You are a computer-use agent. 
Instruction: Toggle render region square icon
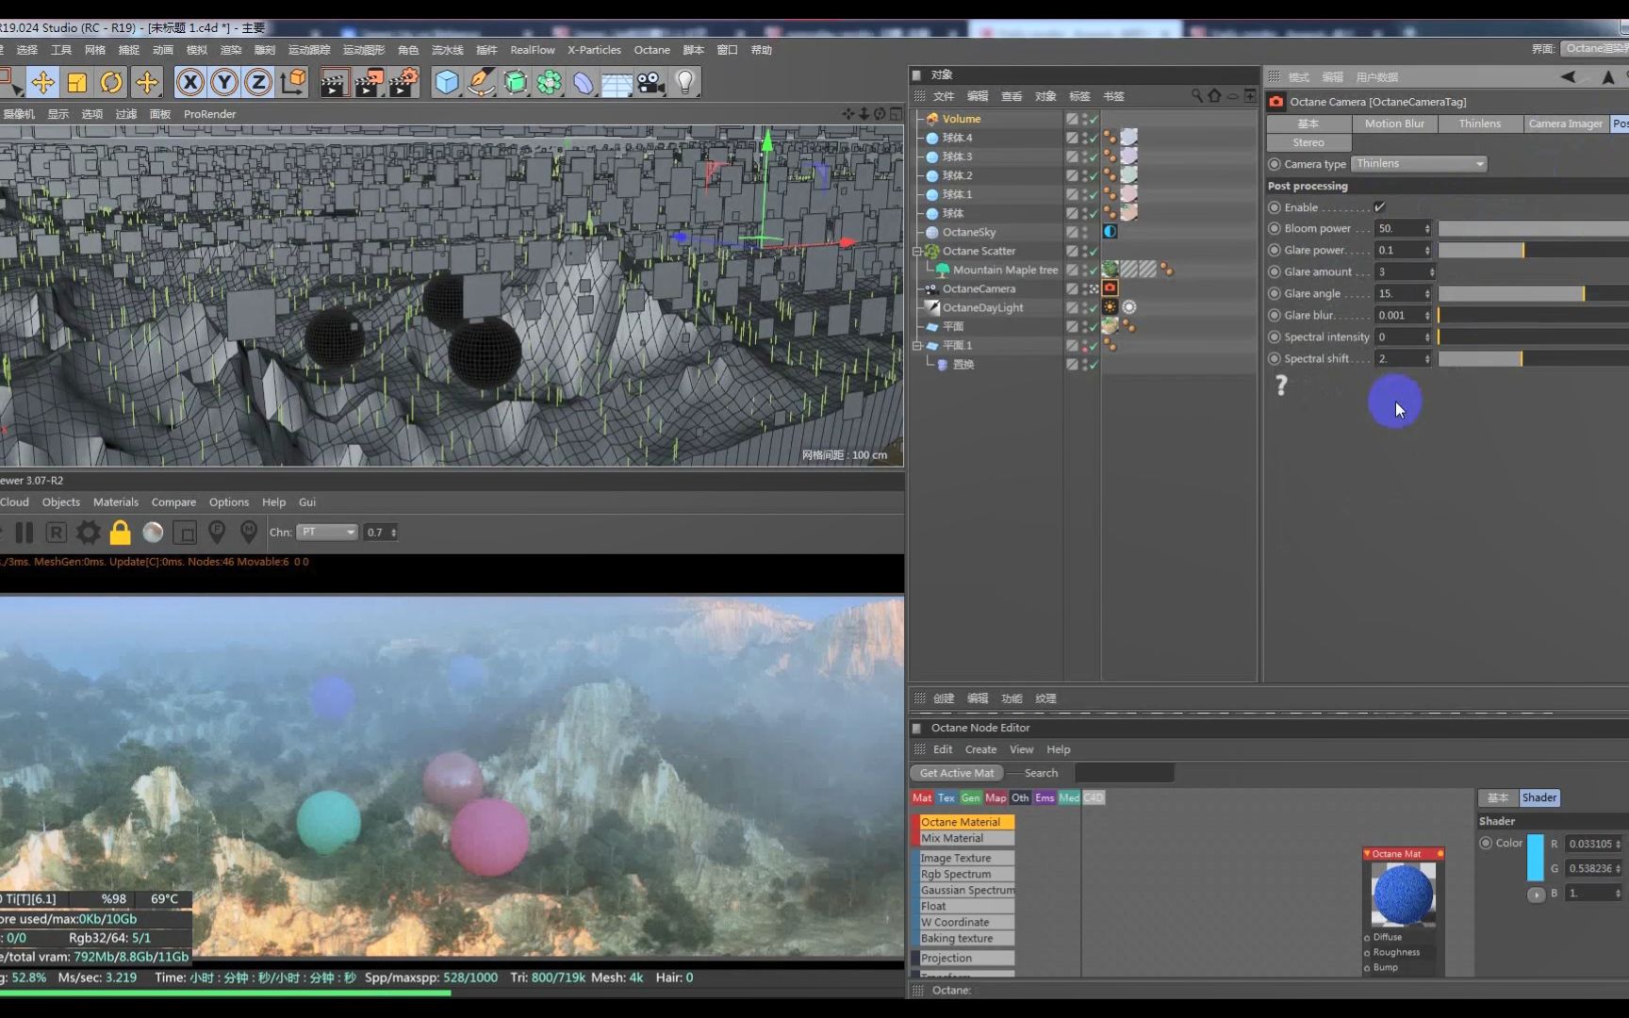(x=186, y=534)
